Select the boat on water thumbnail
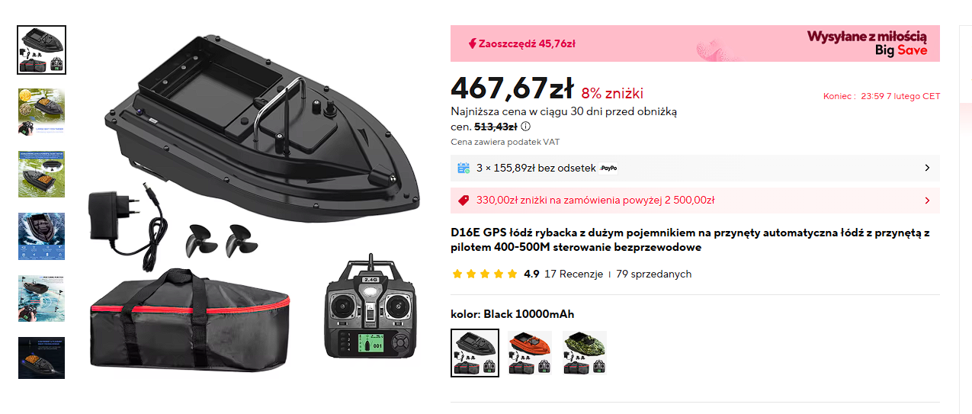Image resolution: width=972 pixels, height=414 pixels. point(42,236)
